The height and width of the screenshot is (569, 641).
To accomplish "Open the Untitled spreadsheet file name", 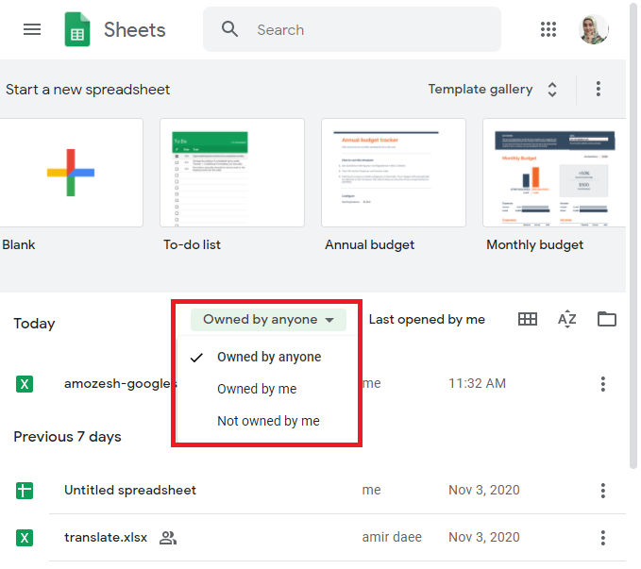I will pyautogui.click(x=130, y=490).
